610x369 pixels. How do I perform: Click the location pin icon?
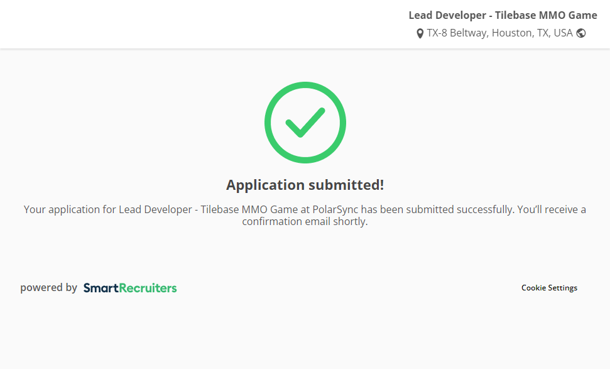pyautogui.click(x=420, y=34)
